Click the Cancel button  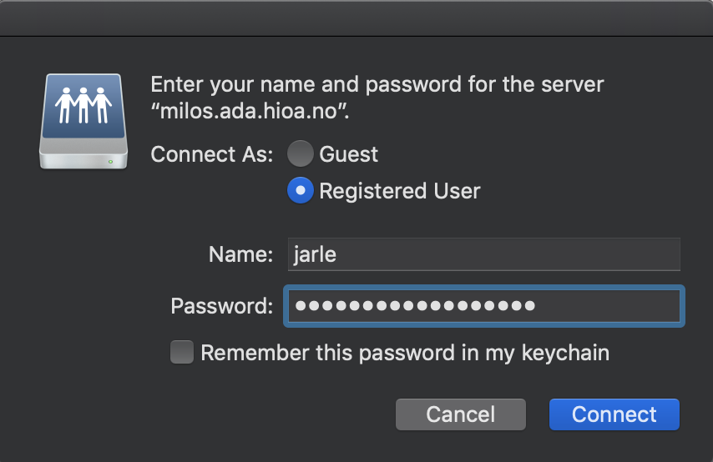(x=461, y=414)
